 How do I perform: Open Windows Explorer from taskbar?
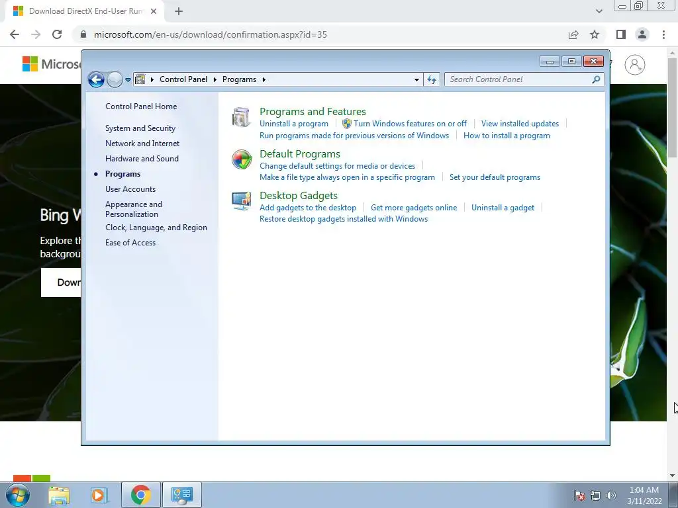[x=59, y=495]
